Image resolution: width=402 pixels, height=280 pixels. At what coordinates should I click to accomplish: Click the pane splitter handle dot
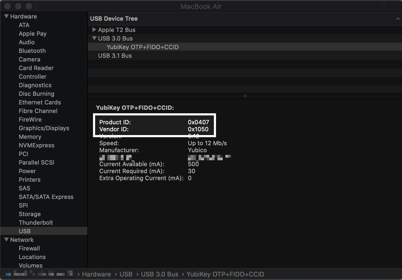pyautogui.click(x=245, y=96)
